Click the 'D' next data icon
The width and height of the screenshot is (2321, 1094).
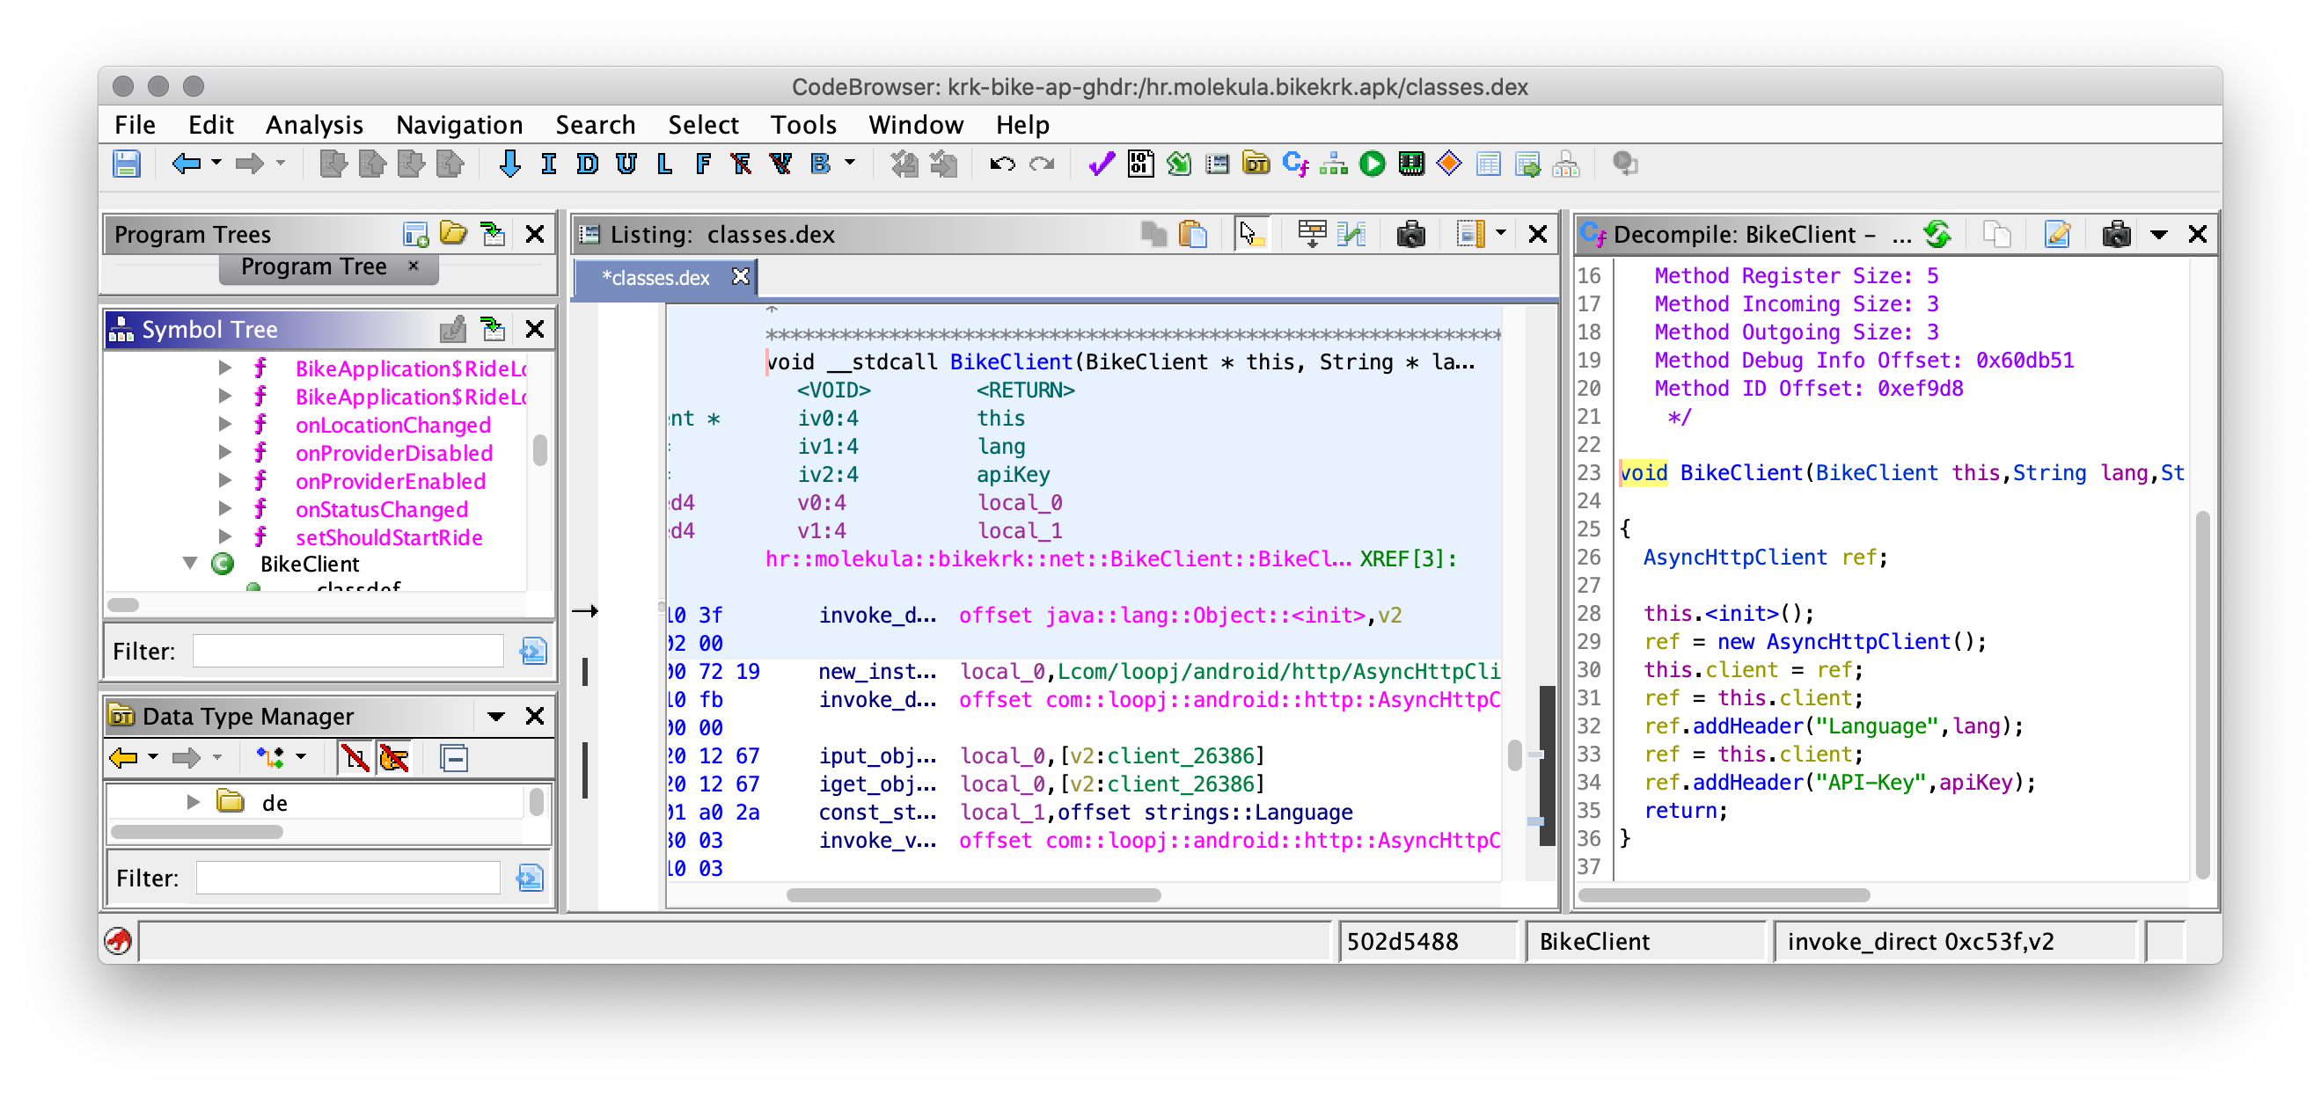[588, 164]
